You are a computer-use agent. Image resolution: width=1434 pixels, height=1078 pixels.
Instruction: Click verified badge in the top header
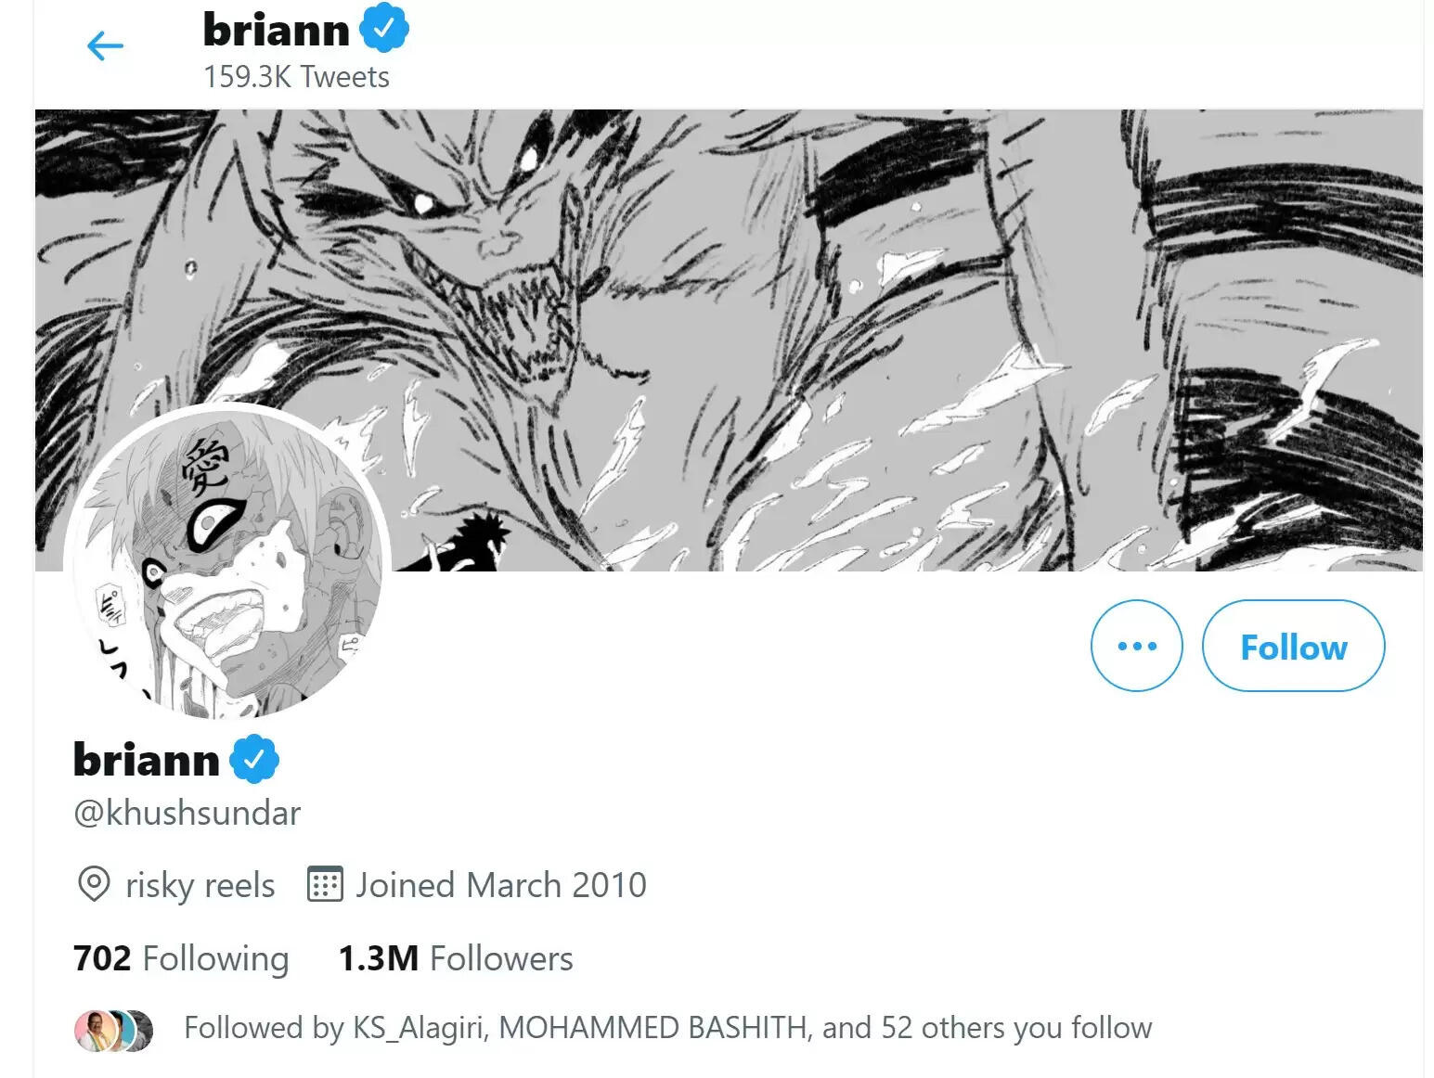(x=384, y=29)
